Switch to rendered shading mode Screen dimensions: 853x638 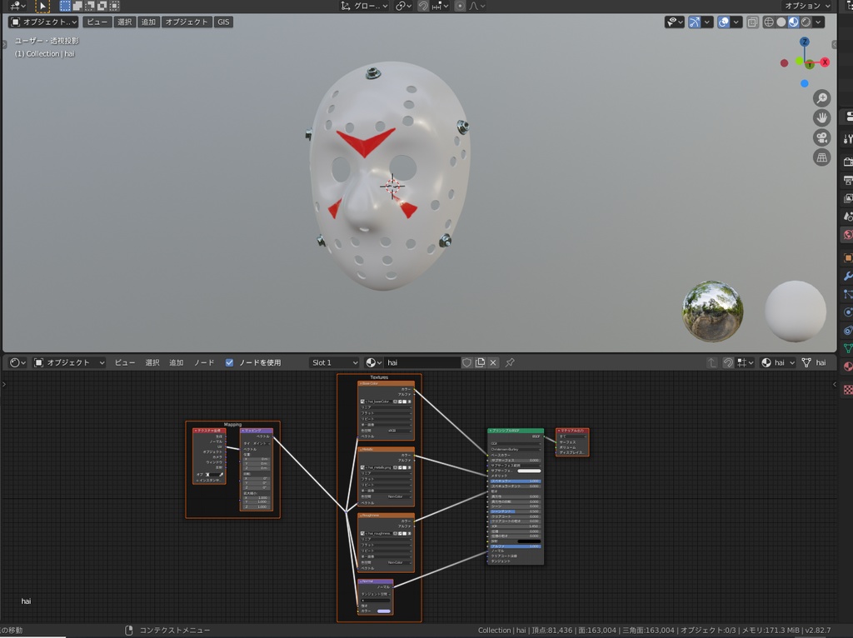(x=806, y=22)
